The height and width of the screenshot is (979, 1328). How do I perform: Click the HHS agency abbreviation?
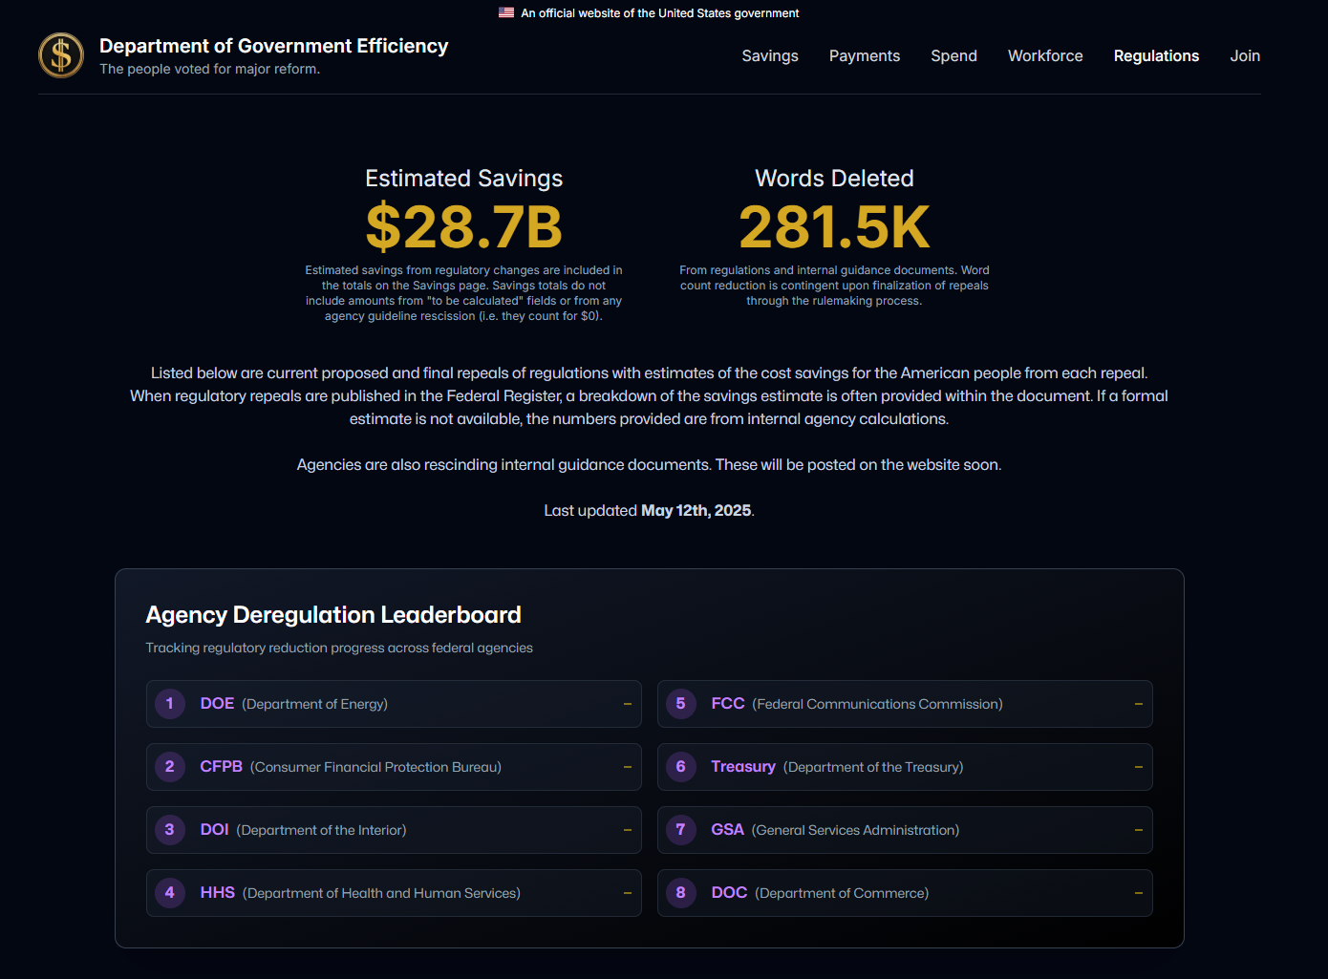tap(217, 893)
